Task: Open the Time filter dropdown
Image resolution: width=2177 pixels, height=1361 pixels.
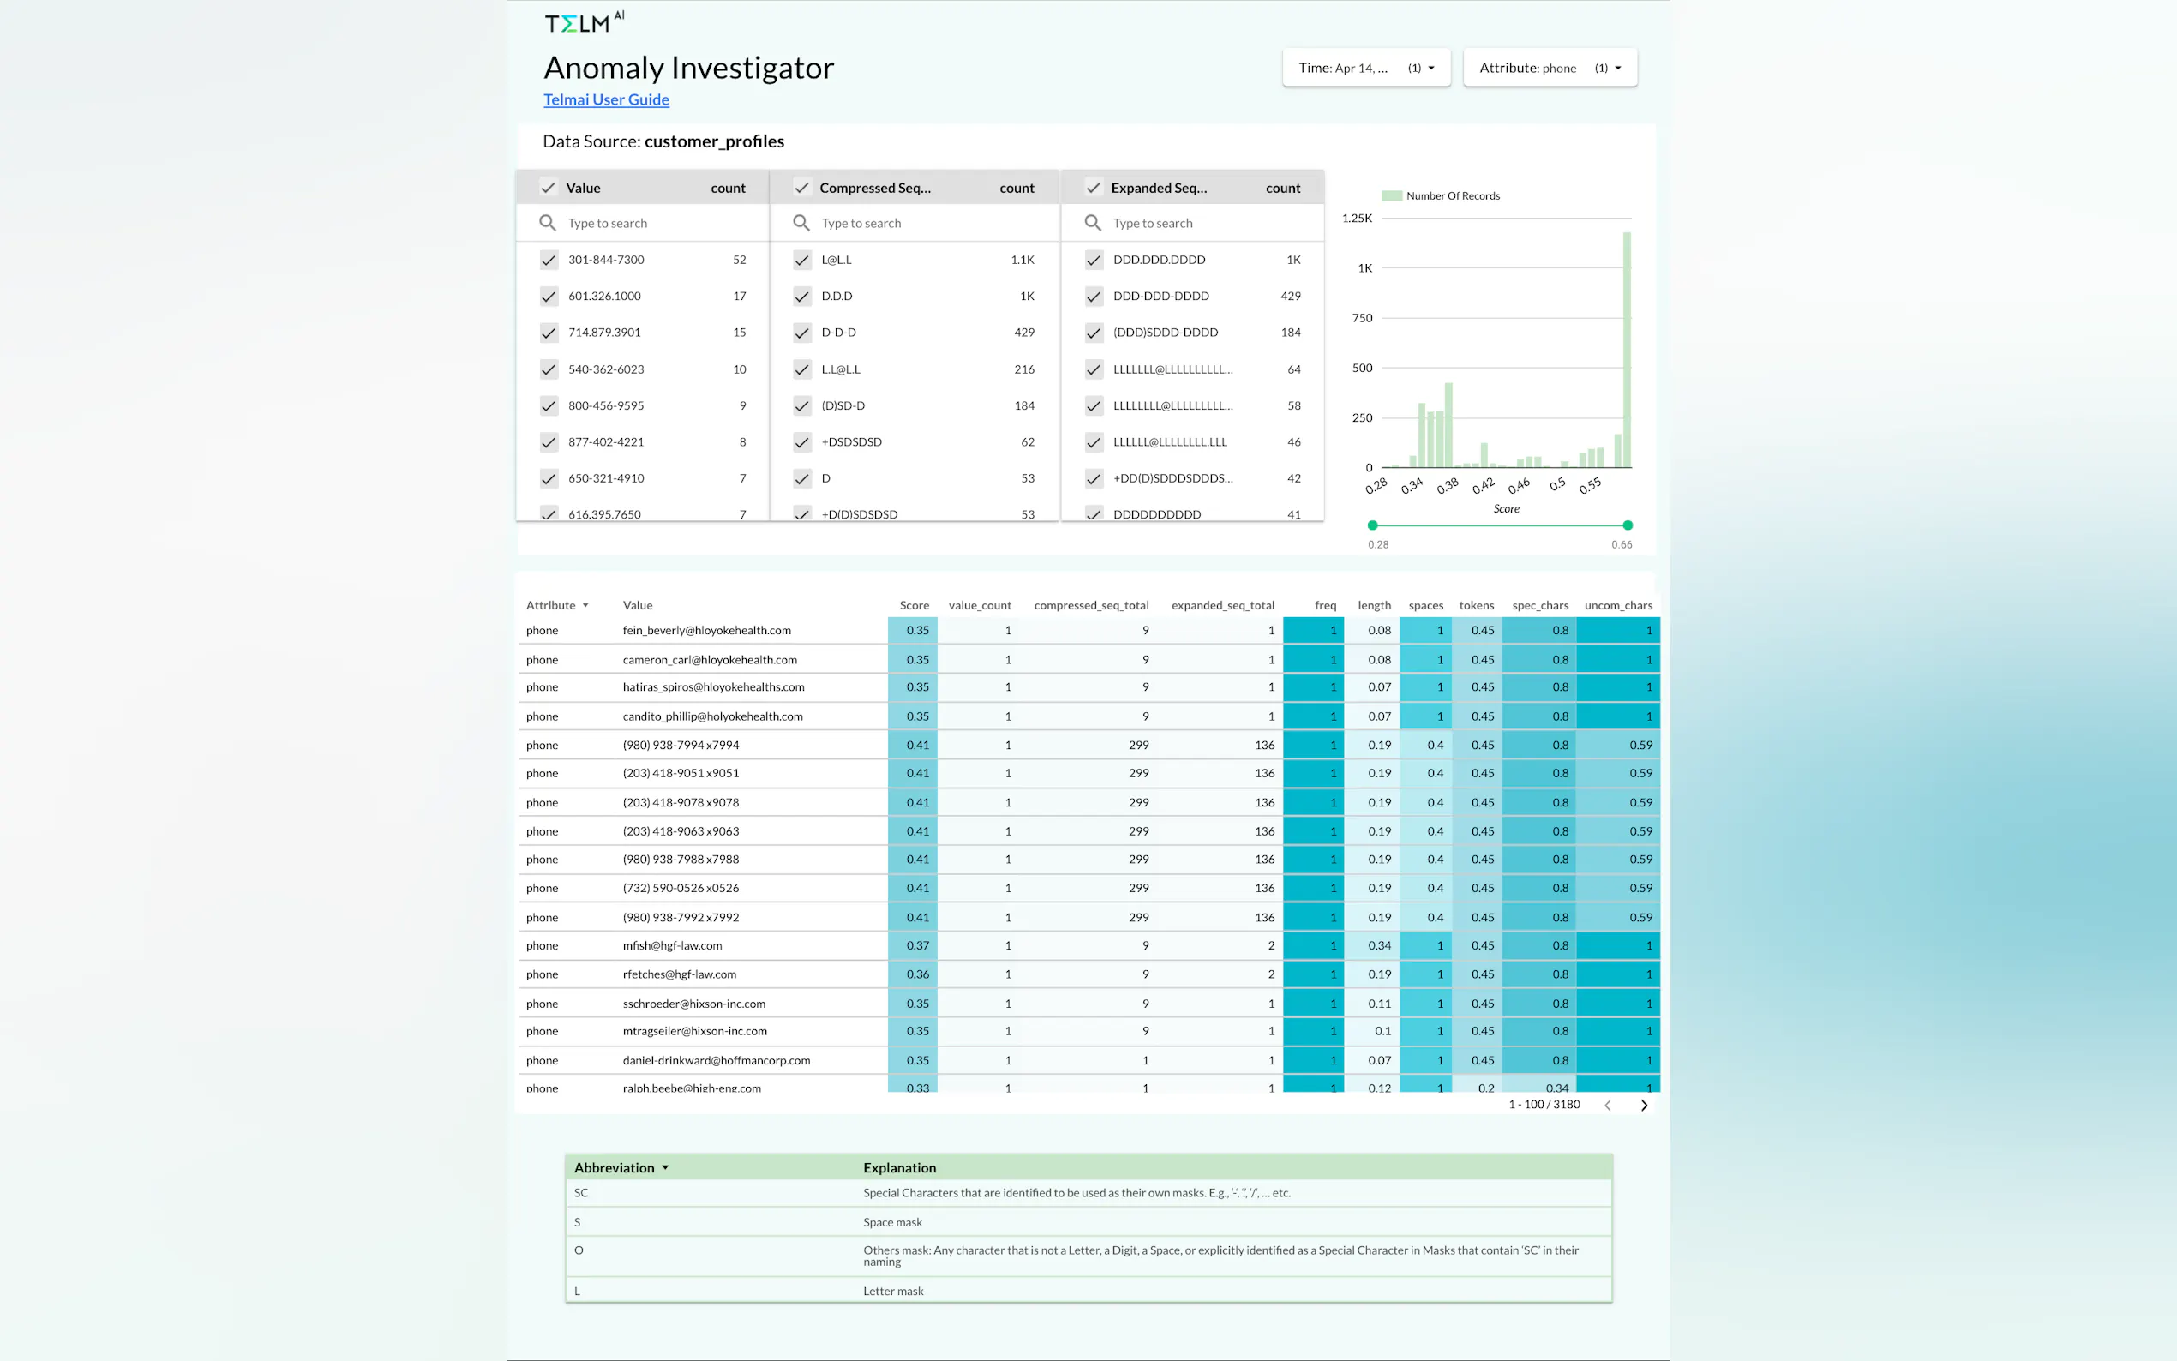Action: tap(1366, 68)
